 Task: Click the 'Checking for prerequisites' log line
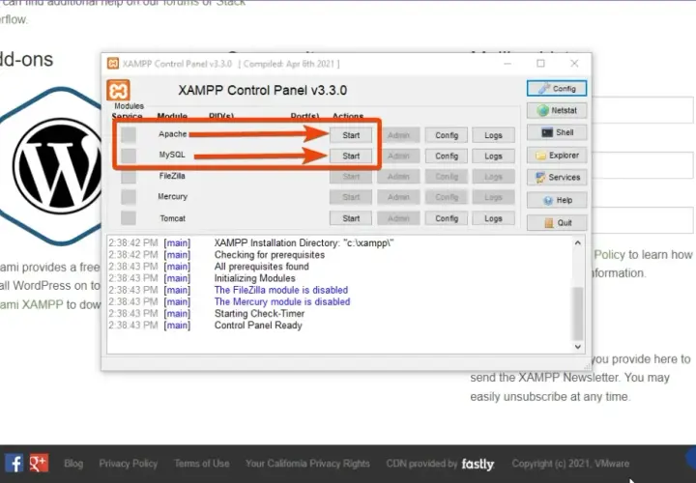point(270,255)
